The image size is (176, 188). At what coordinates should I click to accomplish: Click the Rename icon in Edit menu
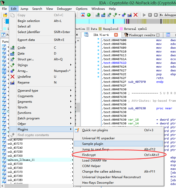pyautogui.click(x=12, y=83)
